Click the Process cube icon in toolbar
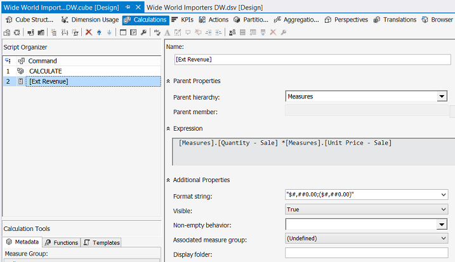This screenshot has width=455, height=262. tap(7, 32)
